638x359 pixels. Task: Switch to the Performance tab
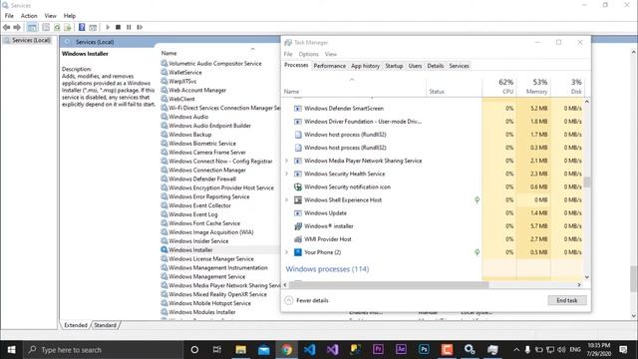330,66
